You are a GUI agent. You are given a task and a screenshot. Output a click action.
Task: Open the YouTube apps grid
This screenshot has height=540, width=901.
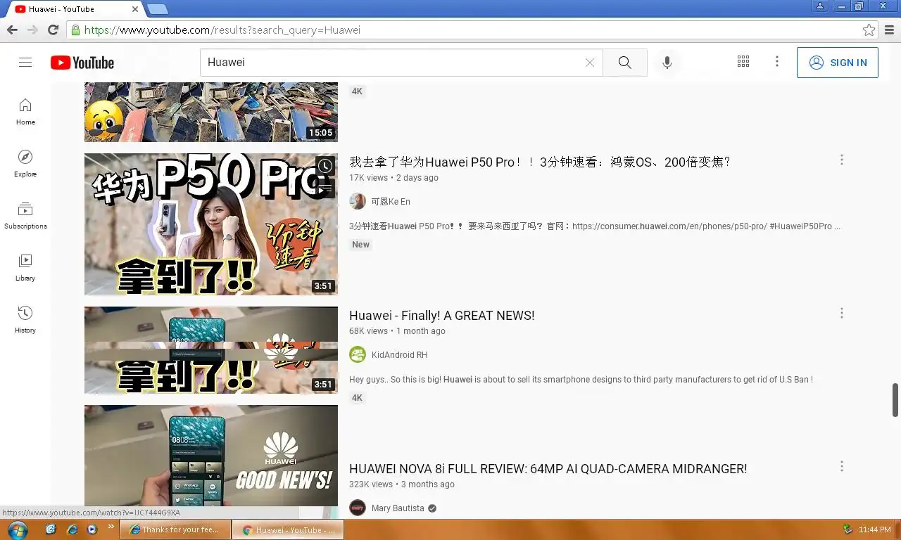coord(743,62)
